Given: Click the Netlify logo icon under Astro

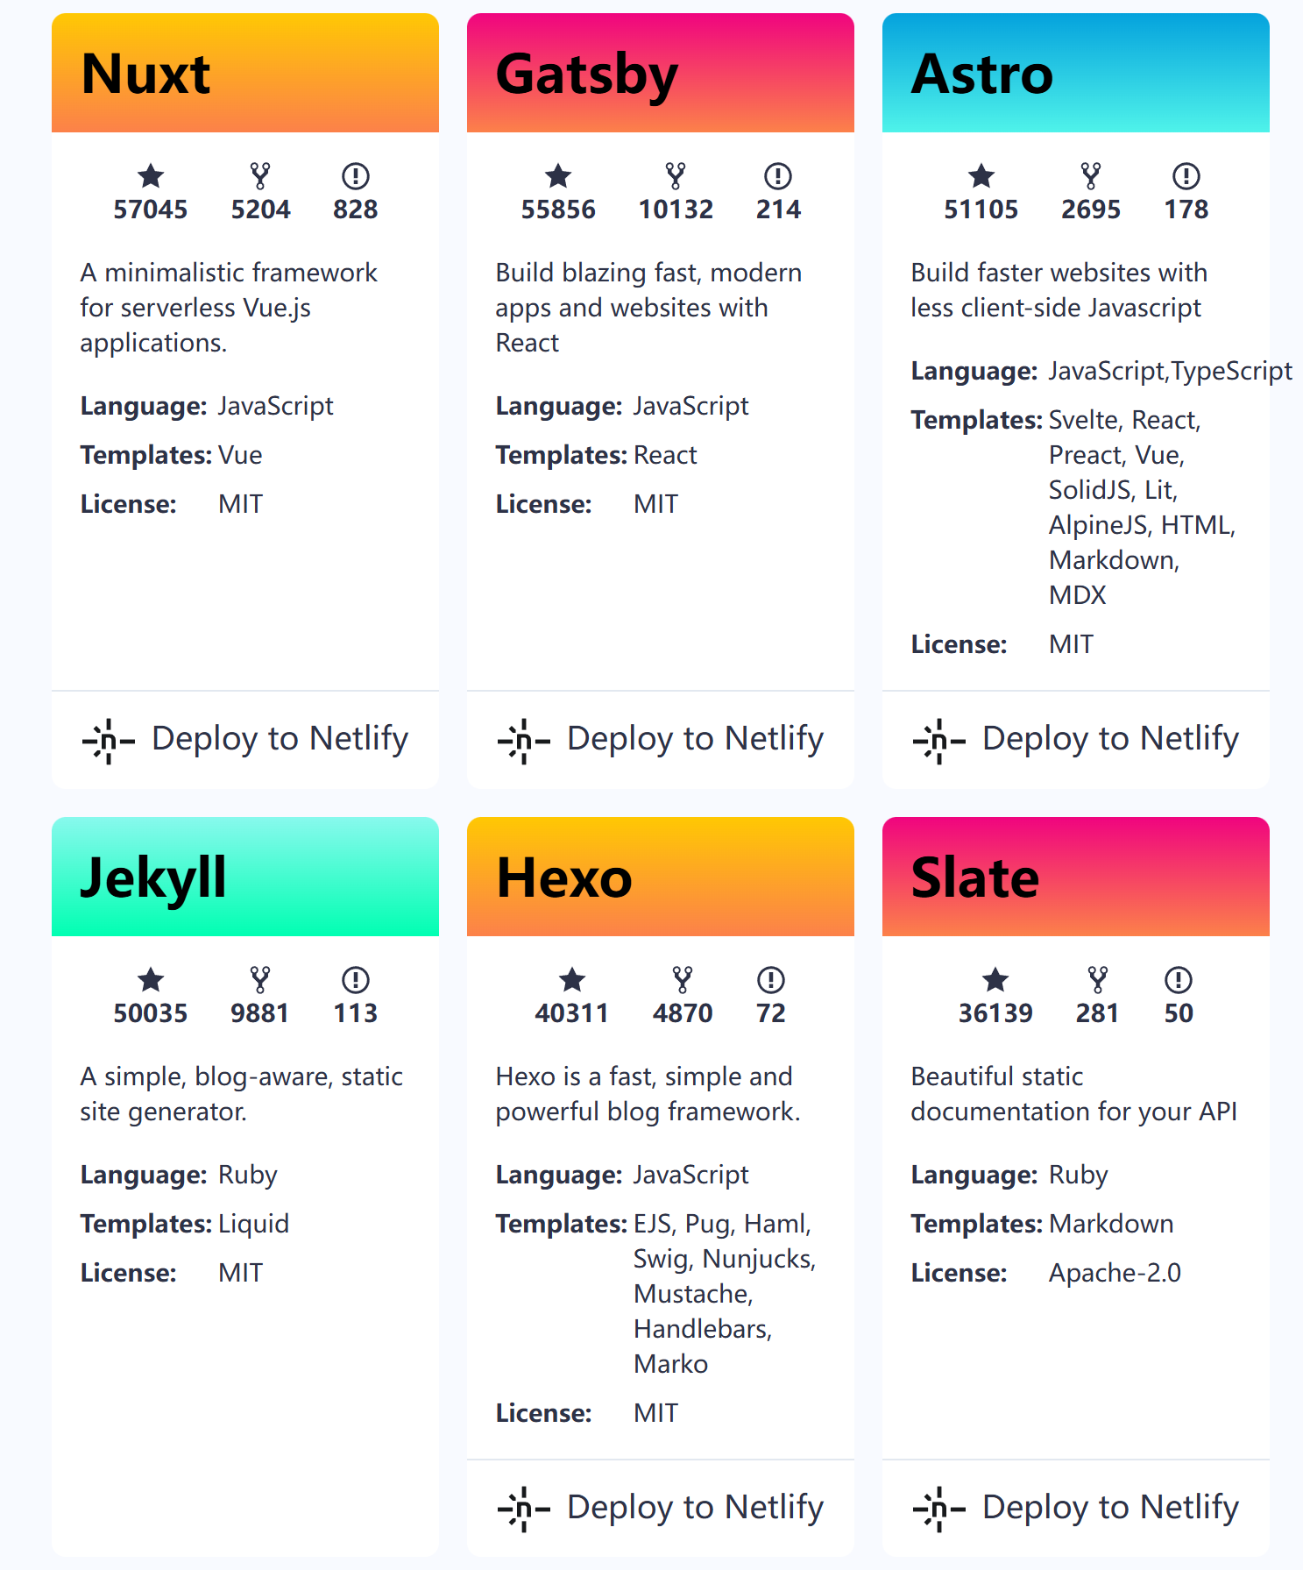Looking at the screenshot, I should pos(938,741).
